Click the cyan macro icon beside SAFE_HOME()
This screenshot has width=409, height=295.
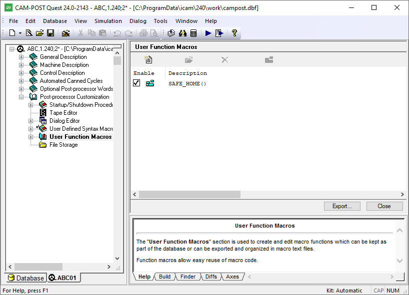tap(150, 83)
